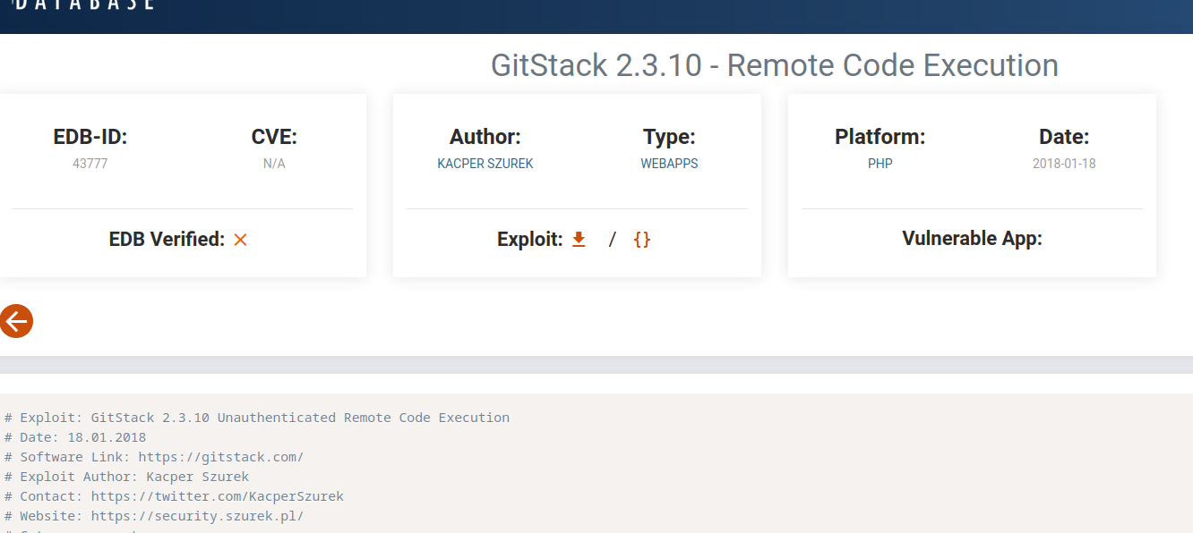Click the GitStack 2.3.10 Remote Code Execution title
Image resolution: width=1193 pixels, height=533 pixels.
point(775,65)
